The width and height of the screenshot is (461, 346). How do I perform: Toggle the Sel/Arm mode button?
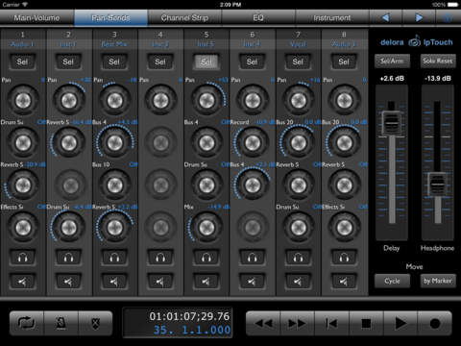click(x=392, y=61)
